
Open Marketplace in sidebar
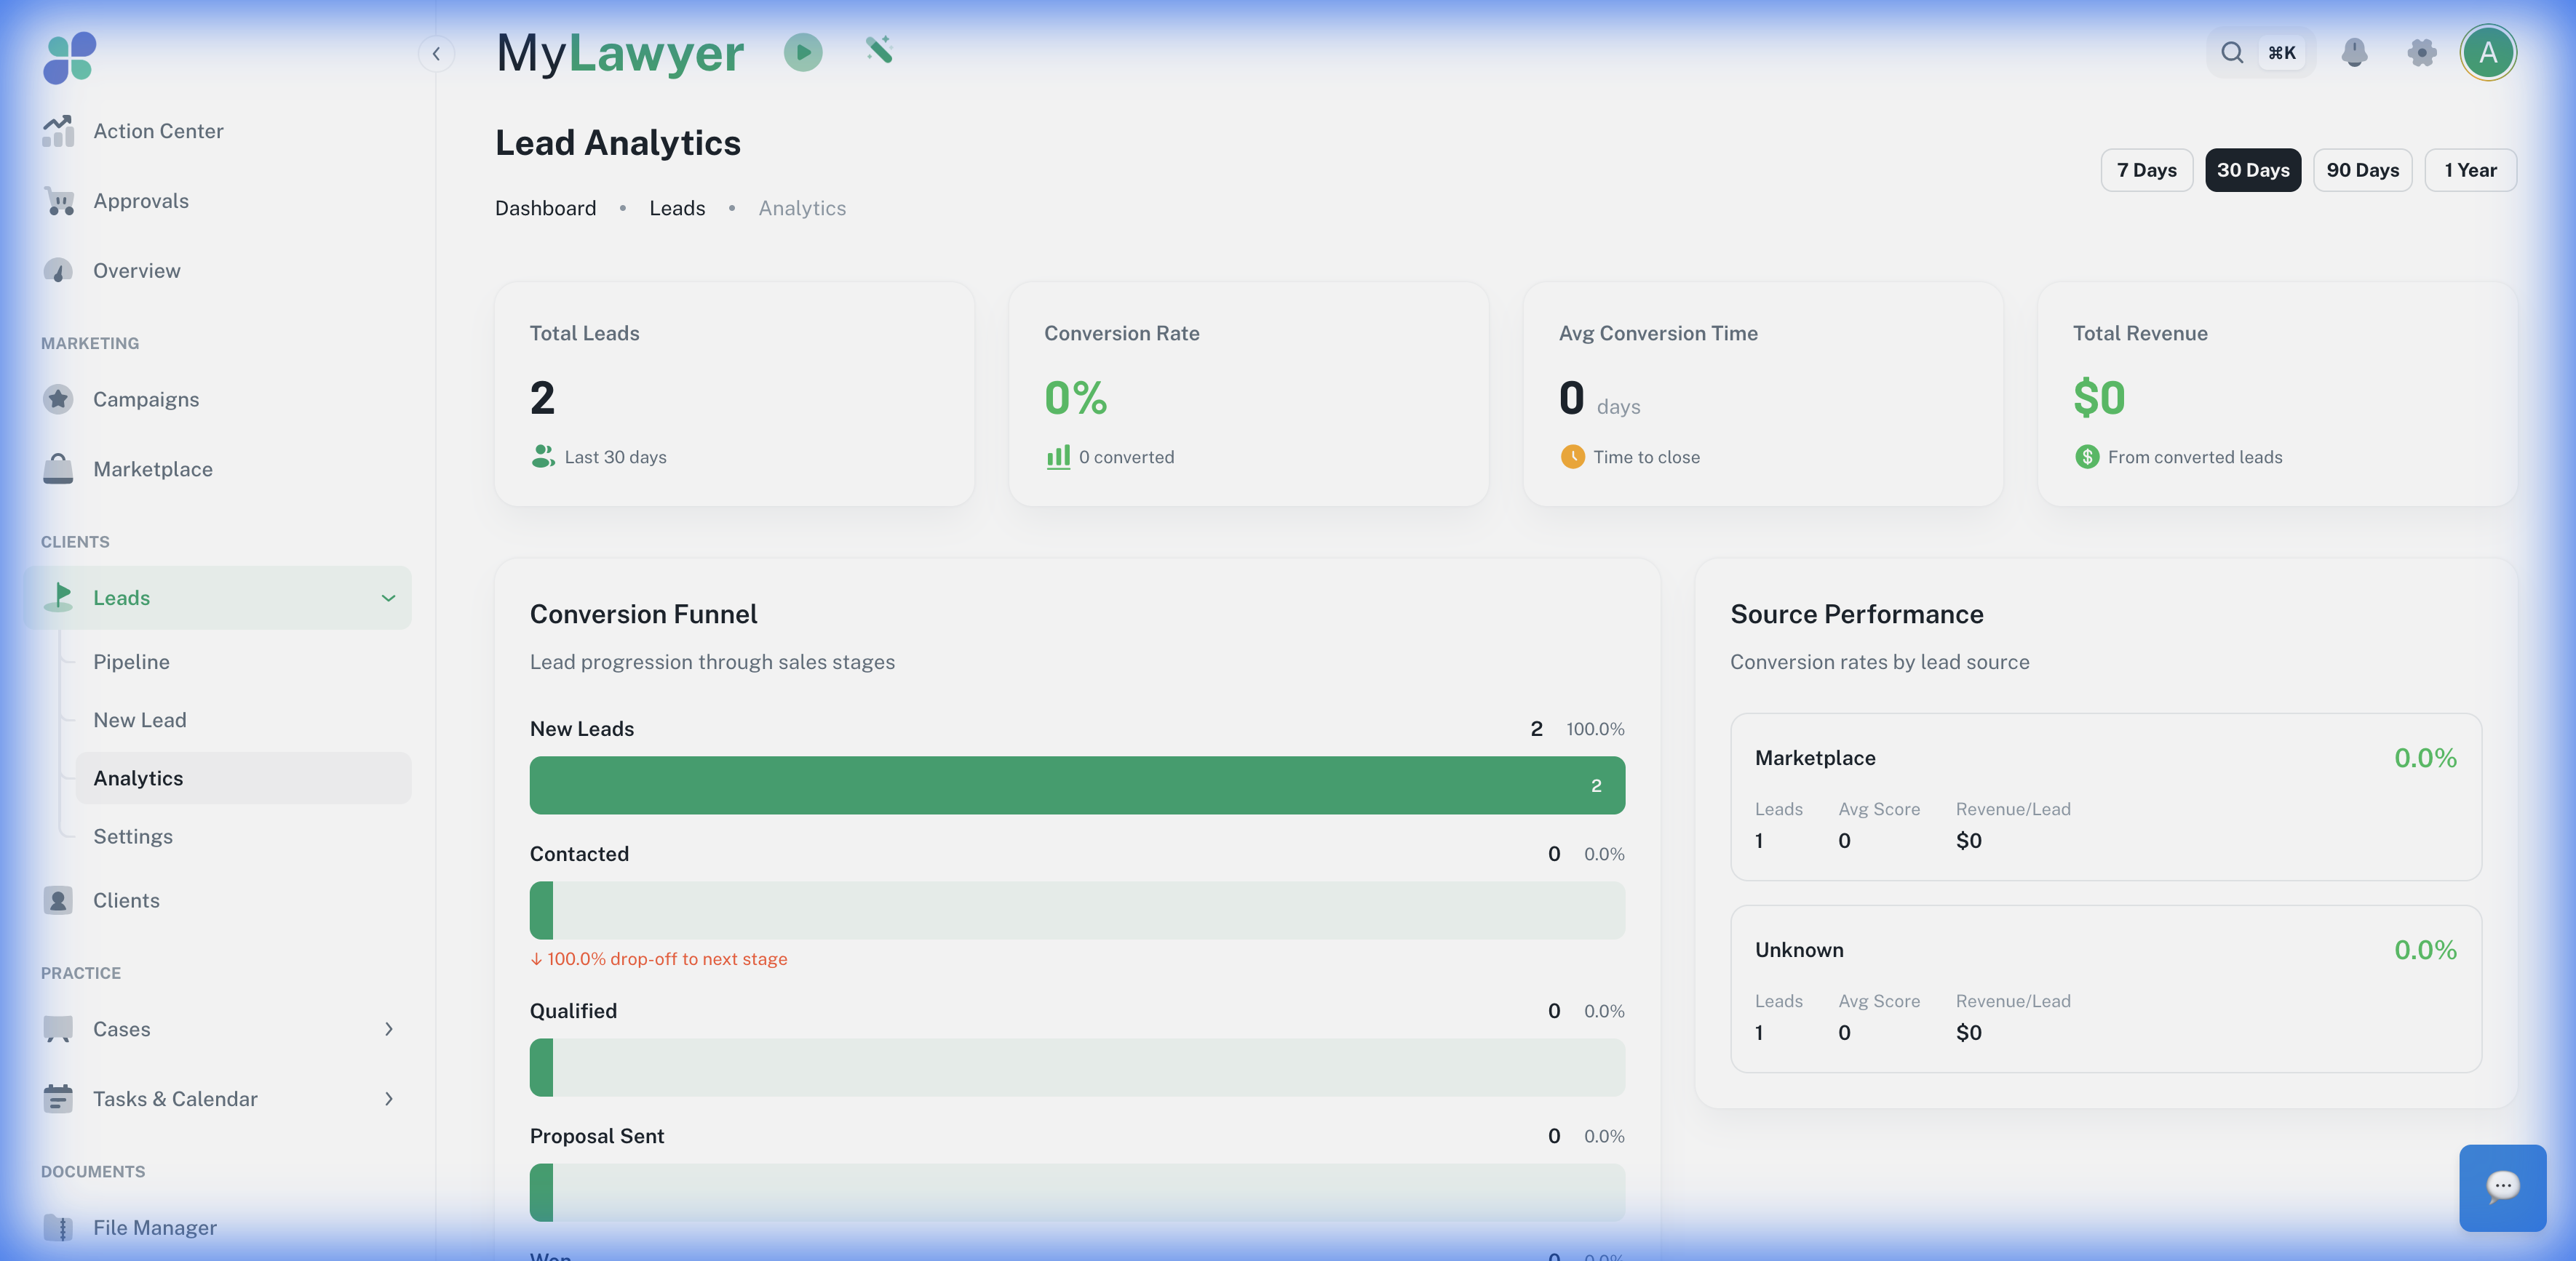pos(217,468)
